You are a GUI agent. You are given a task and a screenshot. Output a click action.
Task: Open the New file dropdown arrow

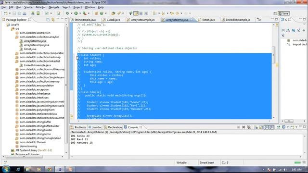click(10, 13)
